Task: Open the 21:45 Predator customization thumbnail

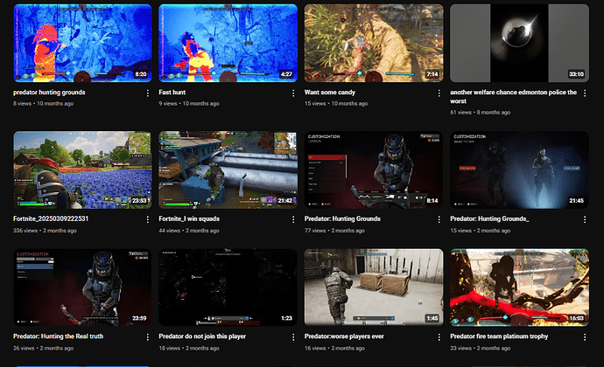Action: click(519, 170)
